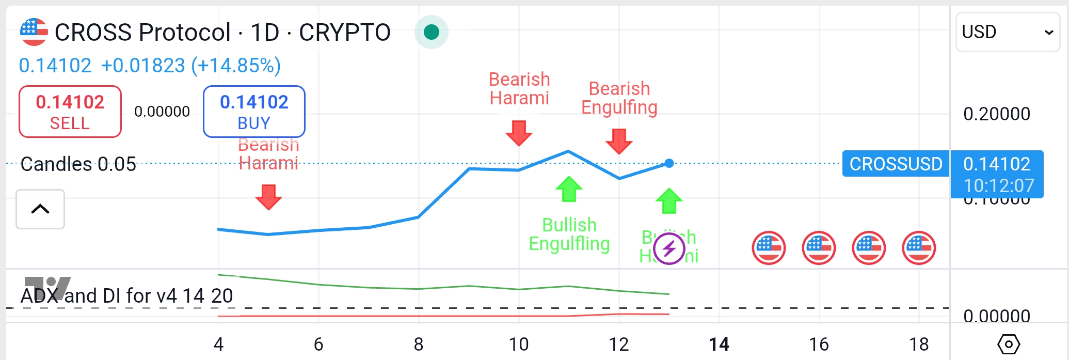
Task: Select ADX and DI indicator label
Action: (x=127, y=296)
